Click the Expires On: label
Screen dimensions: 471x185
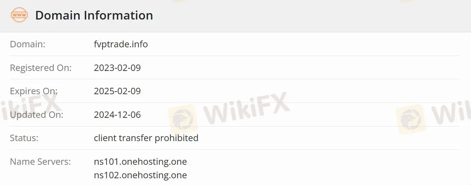pyautogui.click(x=34, y=91)
